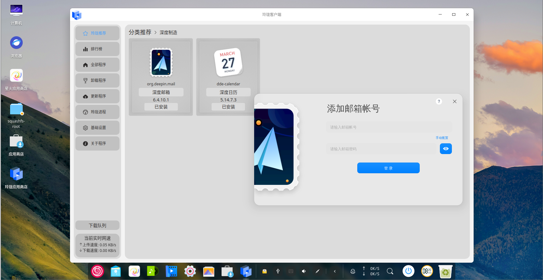The height and width of the screenshot is (280, 543).
Task: Open 基础设置 settings page
Action: click(x=97, y=128)
